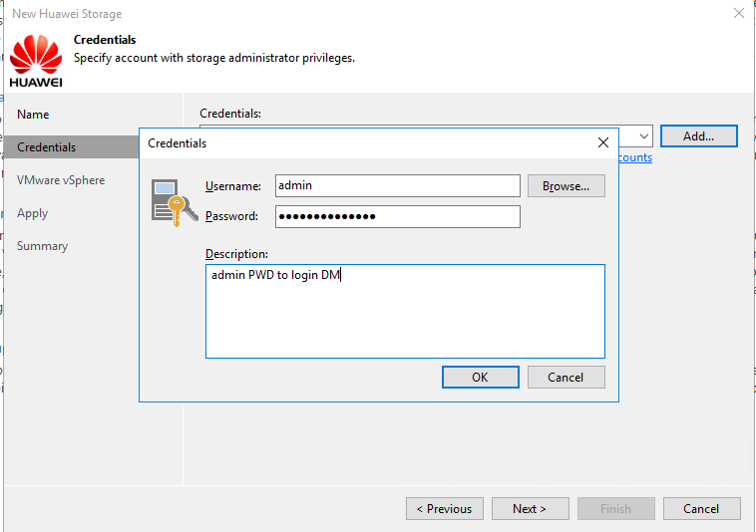
Task: Open the manage accounts link
Action: pos(635,157)
